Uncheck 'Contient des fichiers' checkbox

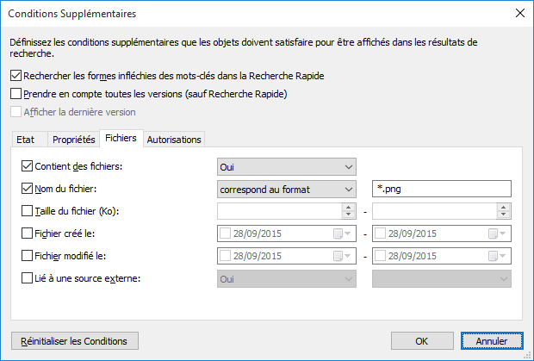pyautogui.click(x=26, y=166)
